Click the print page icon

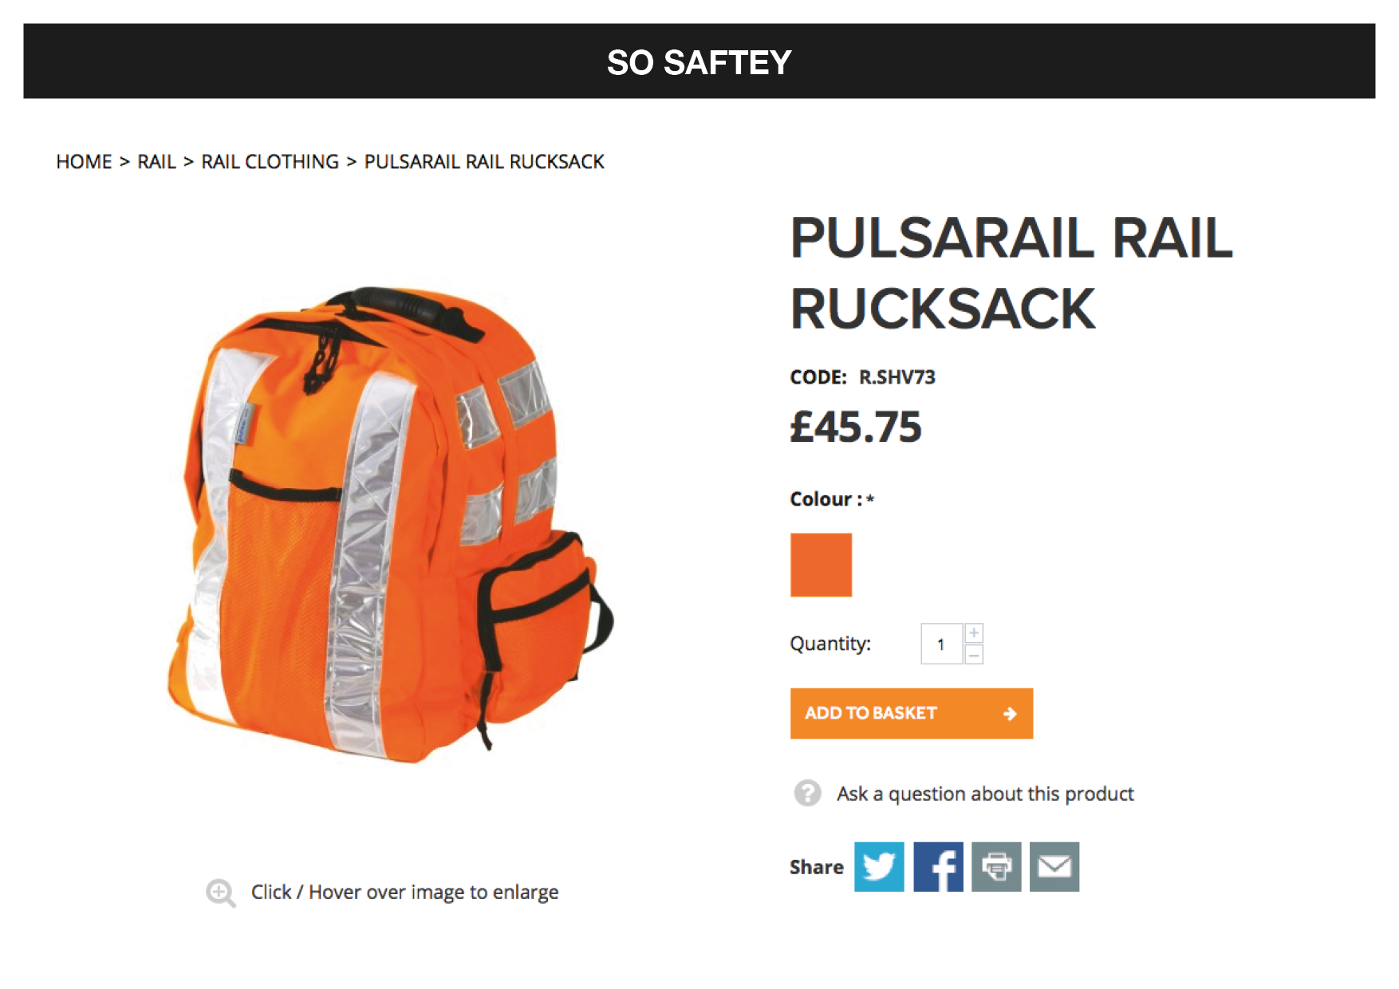pos(996,866)
